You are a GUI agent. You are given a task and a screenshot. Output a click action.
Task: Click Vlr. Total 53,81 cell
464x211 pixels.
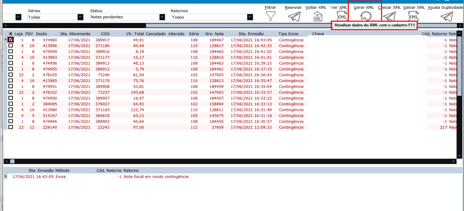click(x=138, y=86)
